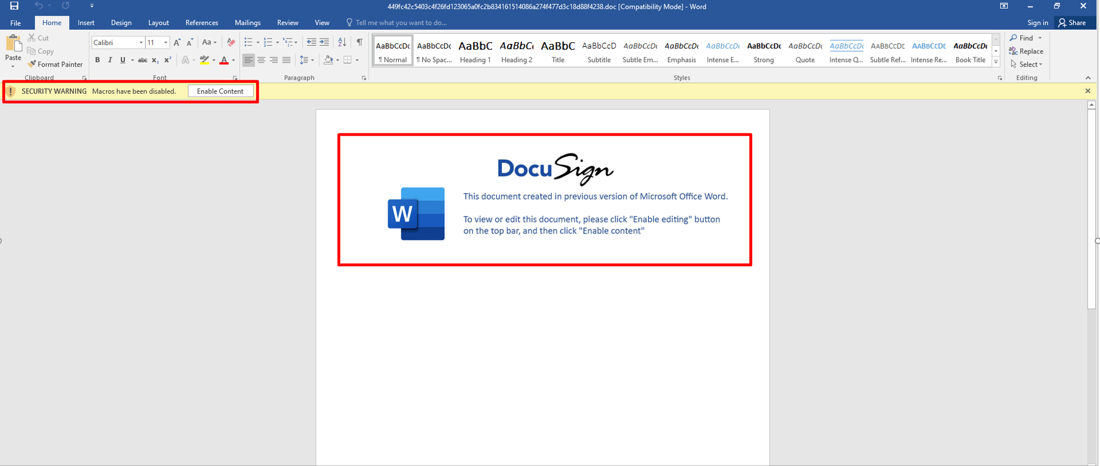Toggle italic formatting
This screenshot has height=466, width=1100.
point(110,60)
